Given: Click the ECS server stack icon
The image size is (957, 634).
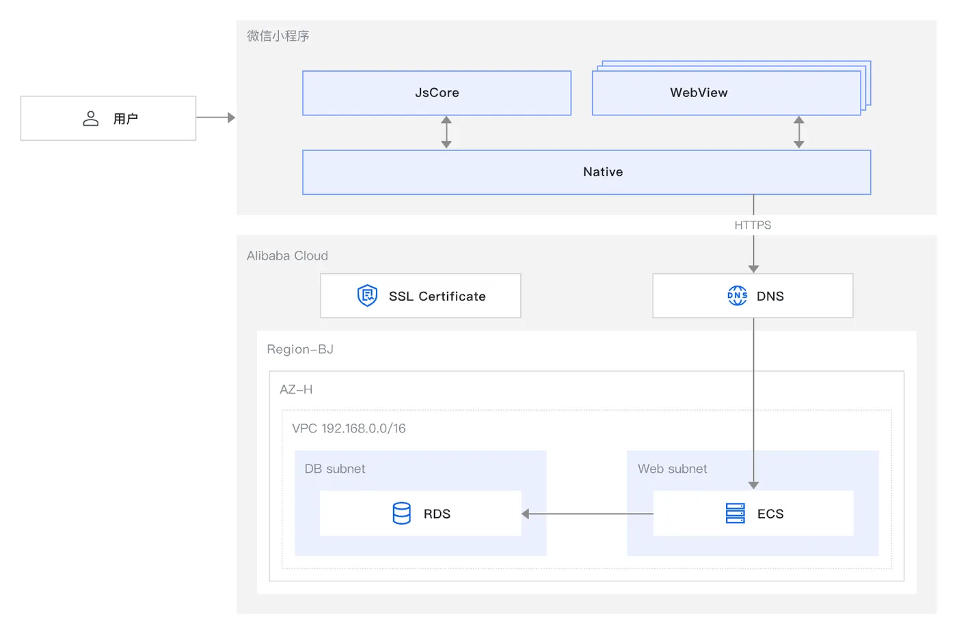Looking at the screenshot, I should coord(736,513).
